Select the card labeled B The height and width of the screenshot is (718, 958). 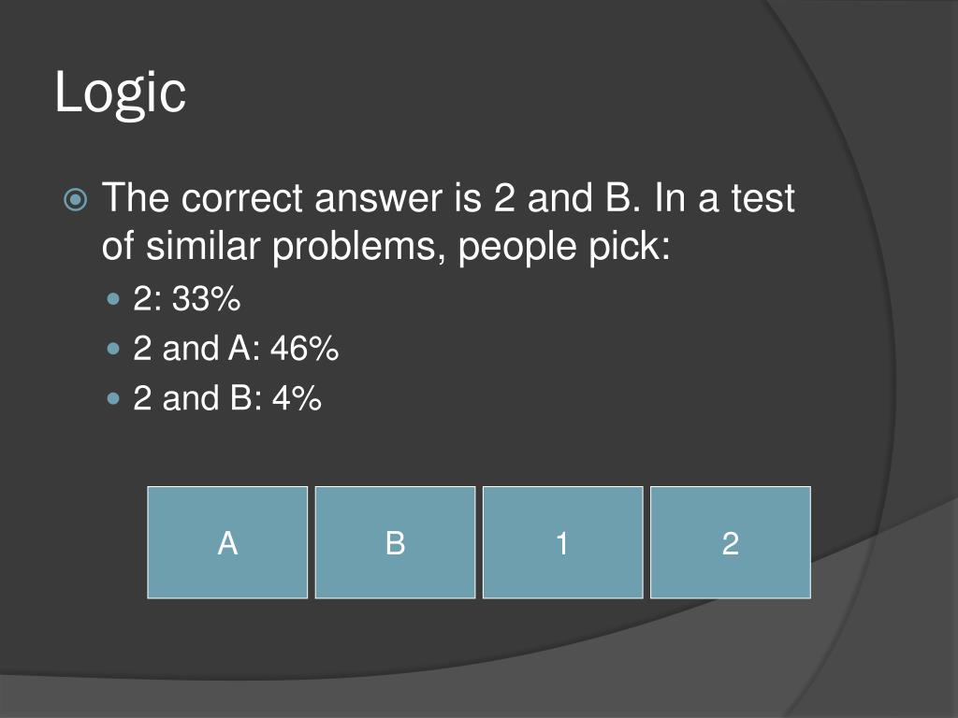tap(395, 542)
